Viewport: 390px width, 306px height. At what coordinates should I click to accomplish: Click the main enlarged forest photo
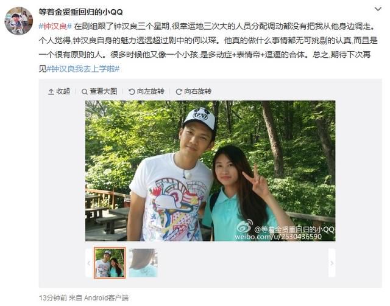click(210, 171)
